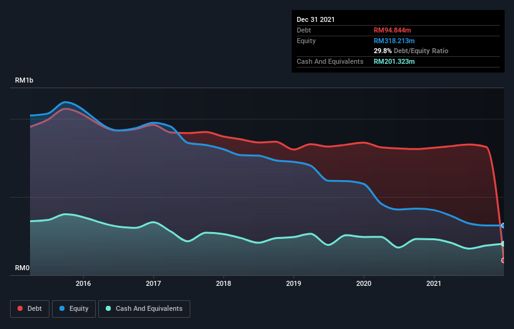The width and height of the screenshot is (514, 329).
Task: Click the Equity label in tooltip
Action: [x=306, y=41]
